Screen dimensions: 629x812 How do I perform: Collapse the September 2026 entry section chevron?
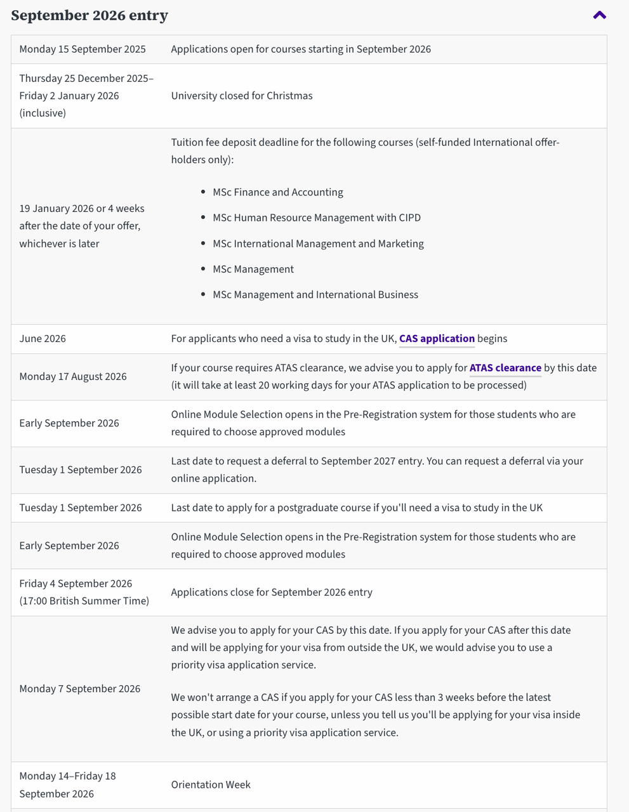(599, 15)
